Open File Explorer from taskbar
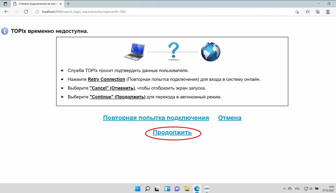336x193 pixels. point(187,189)
